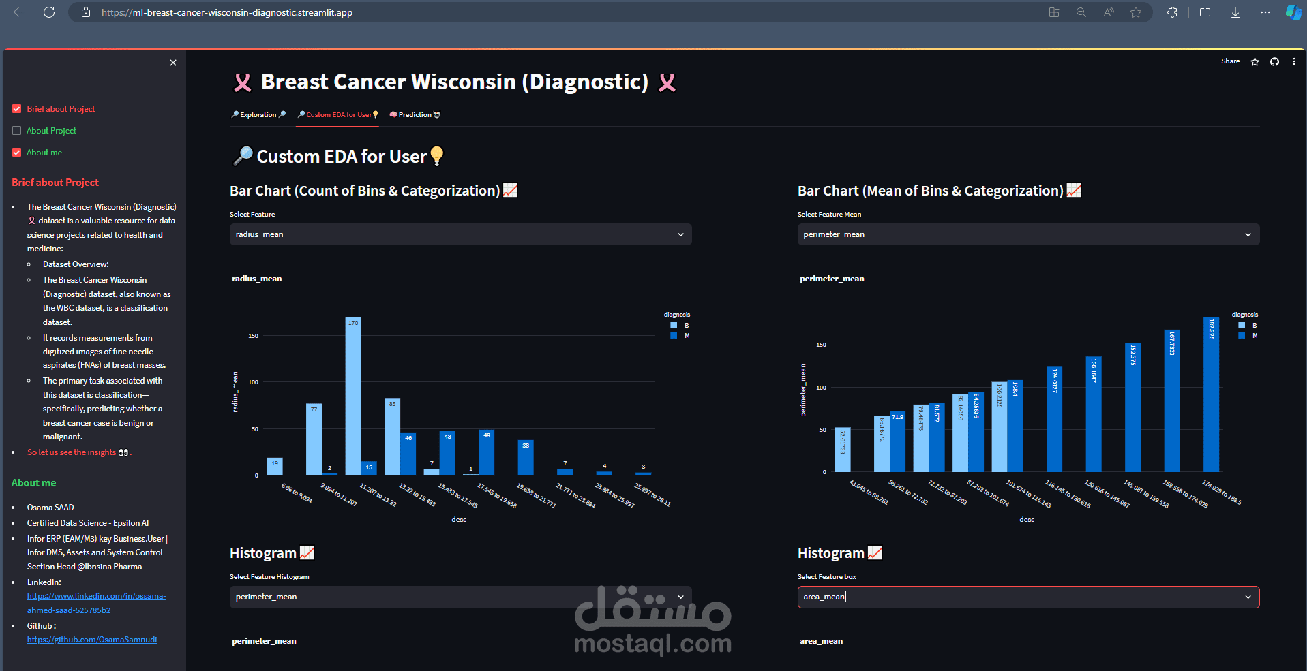Click the browser address bar URL

(x=227, y=12)
